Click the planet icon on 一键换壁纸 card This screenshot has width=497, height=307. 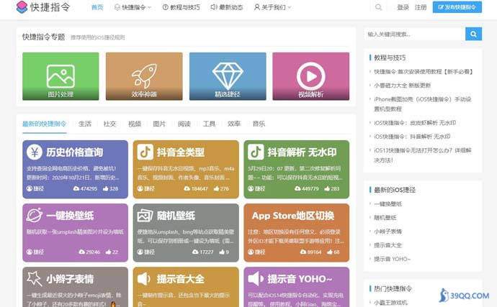[x=35, y=216]
